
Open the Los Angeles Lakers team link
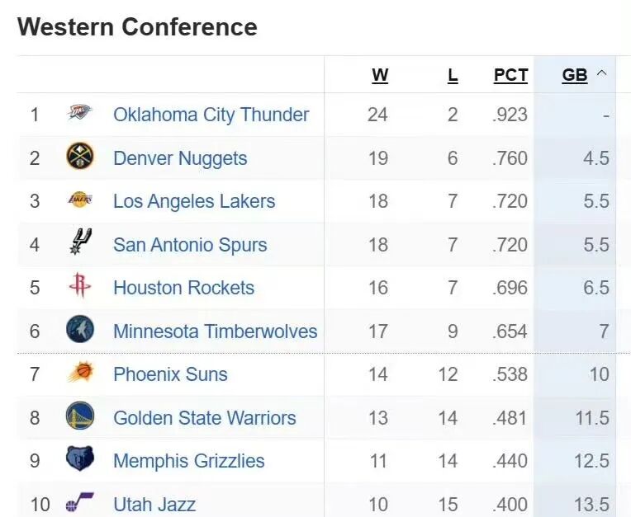tap(194, 201)
